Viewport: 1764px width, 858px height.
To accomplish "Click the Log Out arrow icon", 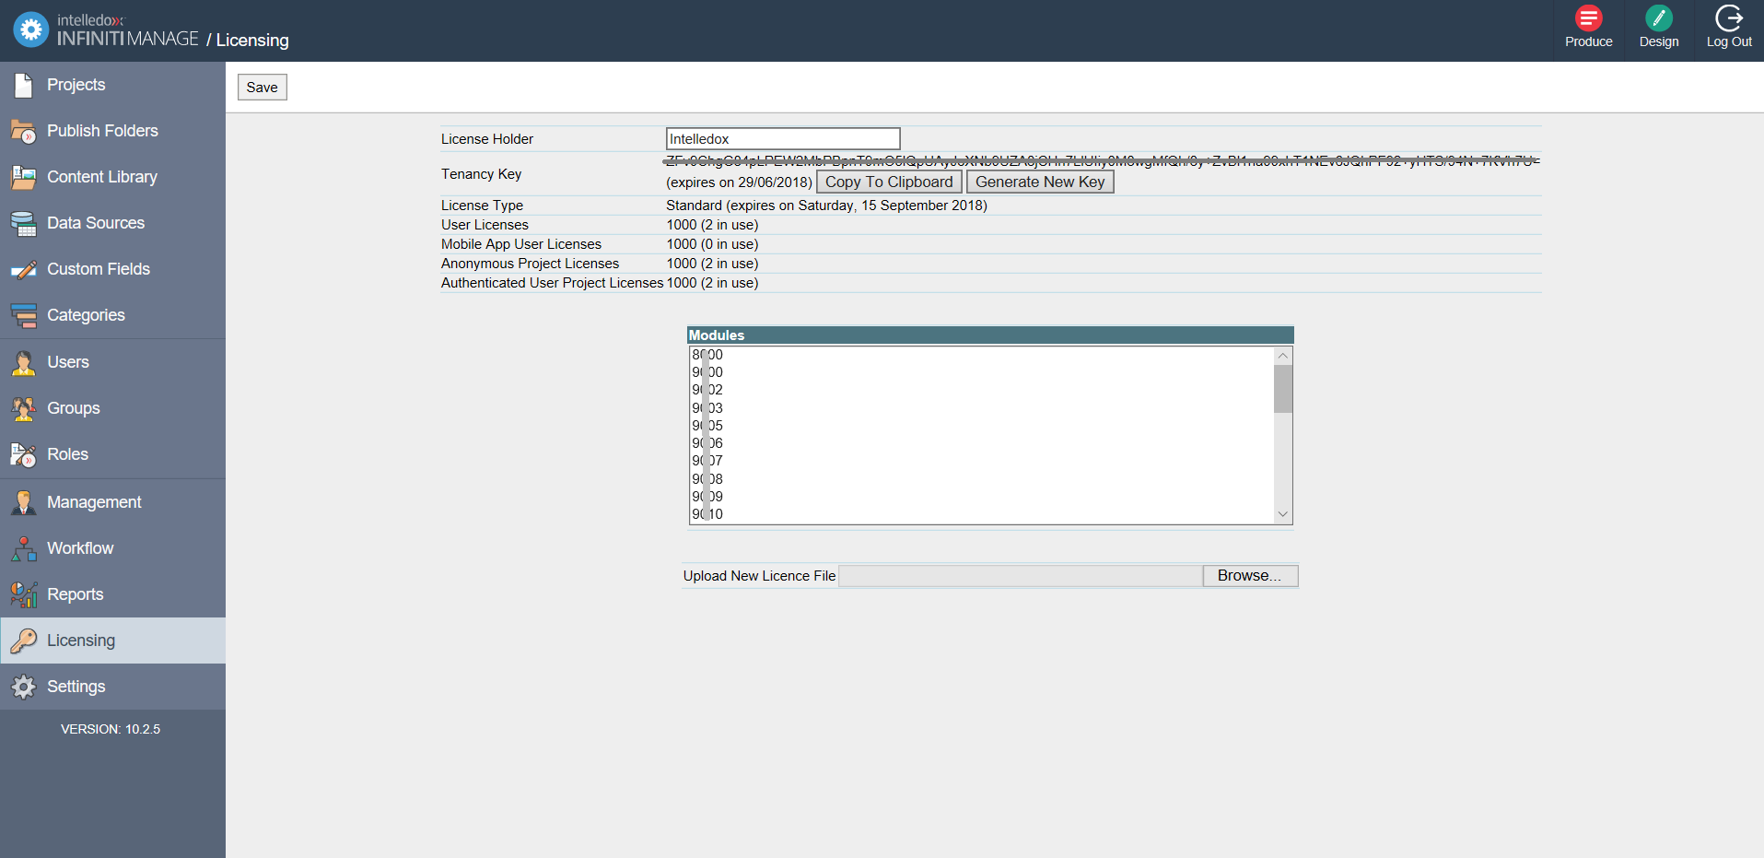I will [x=1729, y=18].
